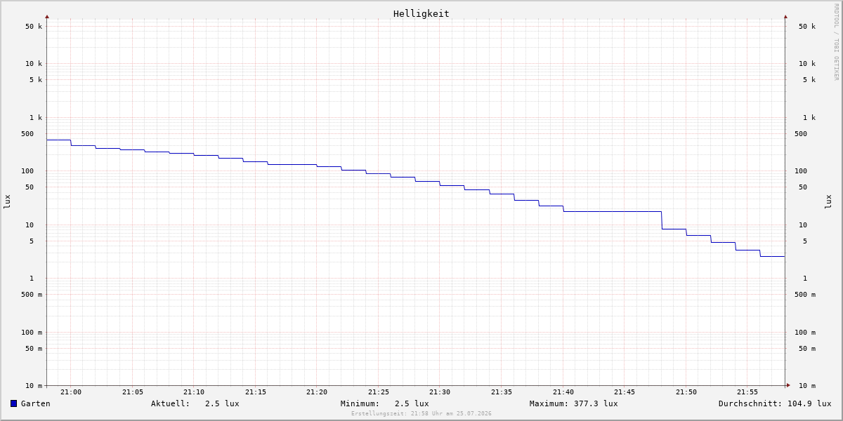Click the blue Garten legend color swatch
Screen dimensions: 843x421
[x=13, y=403]
